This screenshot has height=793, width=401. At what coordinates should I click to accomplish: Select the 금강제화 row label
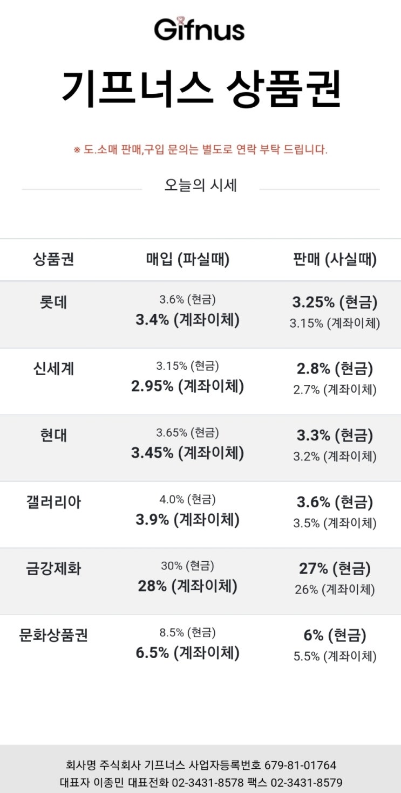click(53, 569)
